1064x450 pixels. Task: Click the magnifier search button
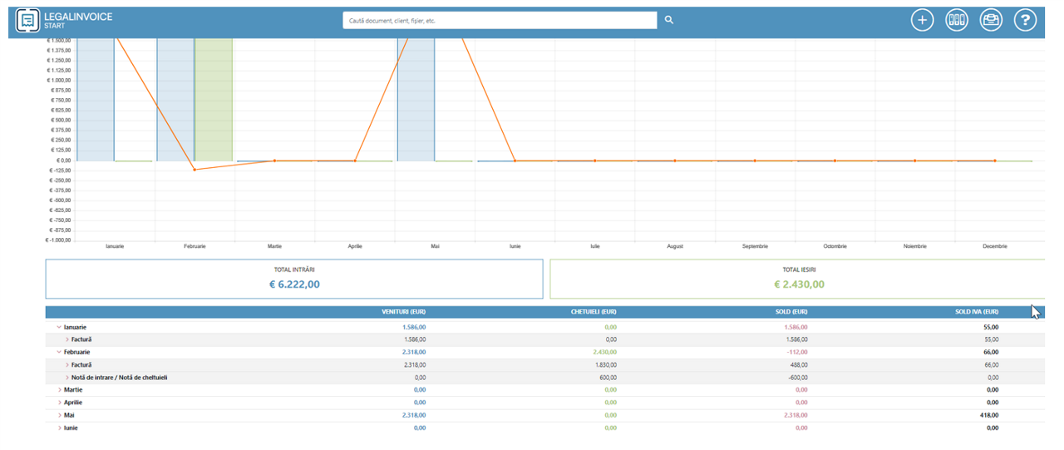[669, 20]
